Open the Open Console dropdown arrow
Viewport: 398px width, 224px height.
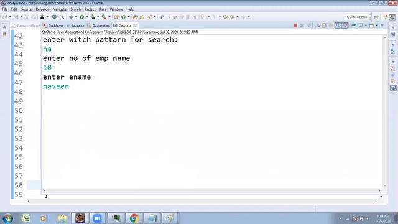(x=377, y=26)
